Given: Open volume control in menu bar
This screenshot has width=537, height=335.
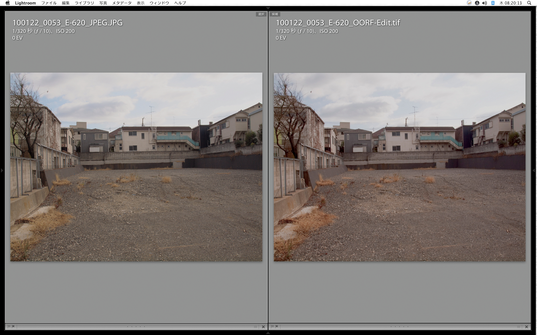Looking at the screenshot, I should [x=485, y=3].
